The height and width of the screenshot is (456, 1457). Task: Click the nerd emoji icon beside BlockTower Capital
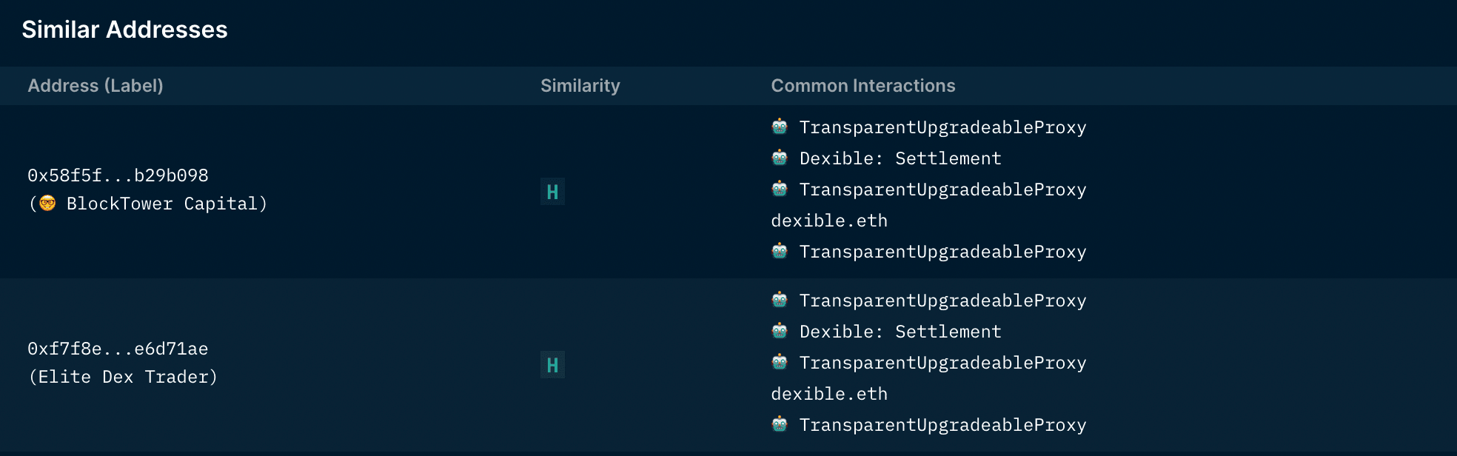[x=47, y=204]
